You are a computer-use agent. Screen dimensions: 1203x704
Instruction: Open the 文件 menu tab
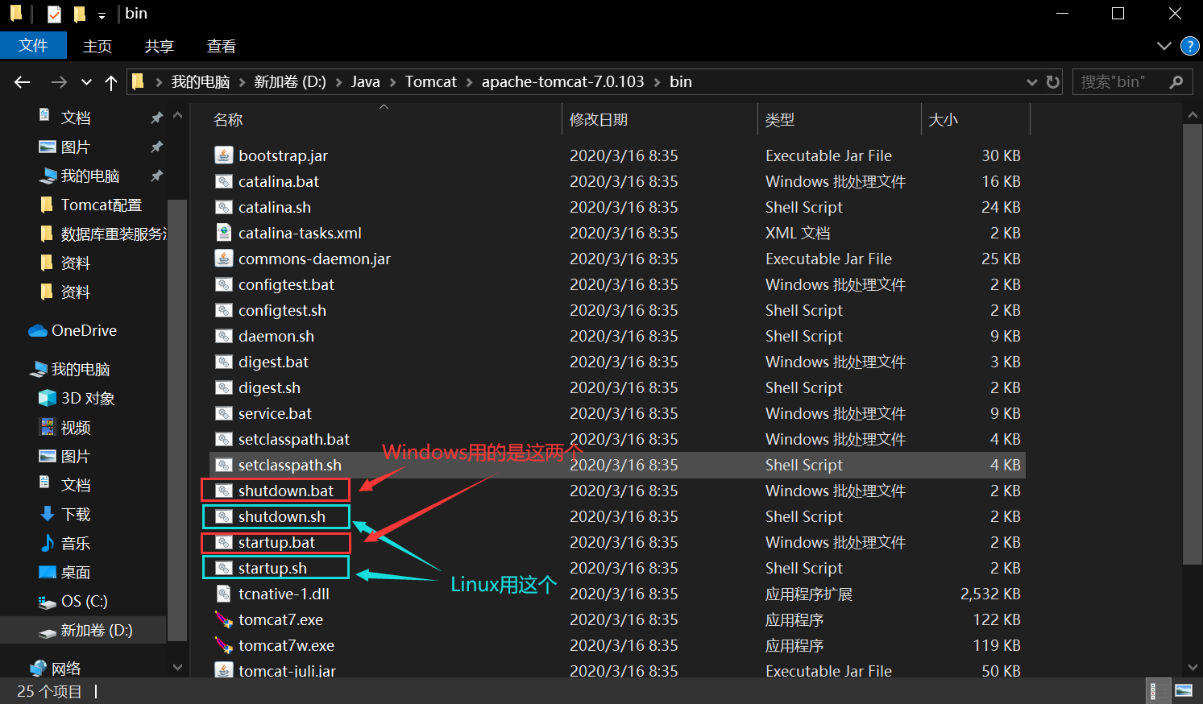tap(33, 46)
